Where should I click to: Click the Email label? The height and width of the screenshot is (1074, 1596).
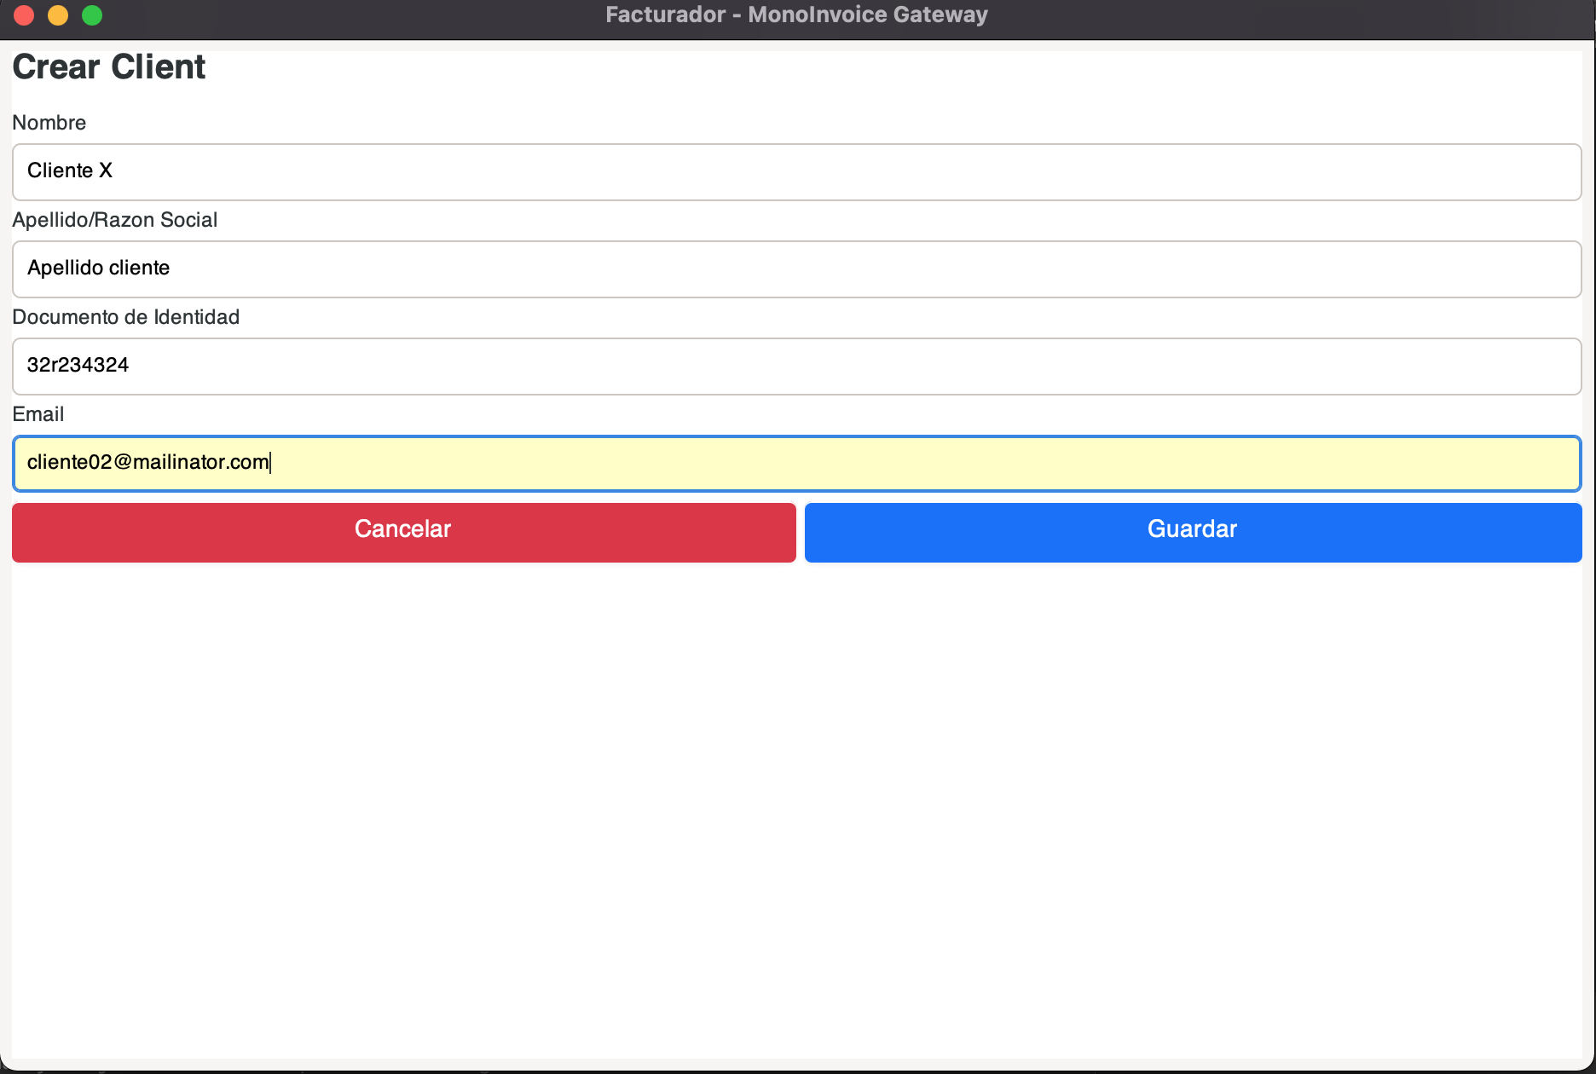[x=38, y=414]
